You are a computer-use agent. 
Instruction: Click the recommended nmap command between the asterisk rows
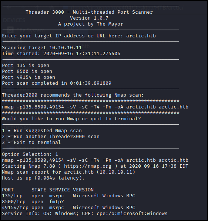pyautogui.click(x=95, y=107)
